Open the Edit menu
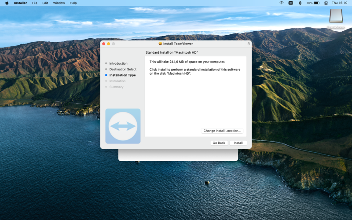The height and width of the screenshot is (220, 352). pos(45,3)
